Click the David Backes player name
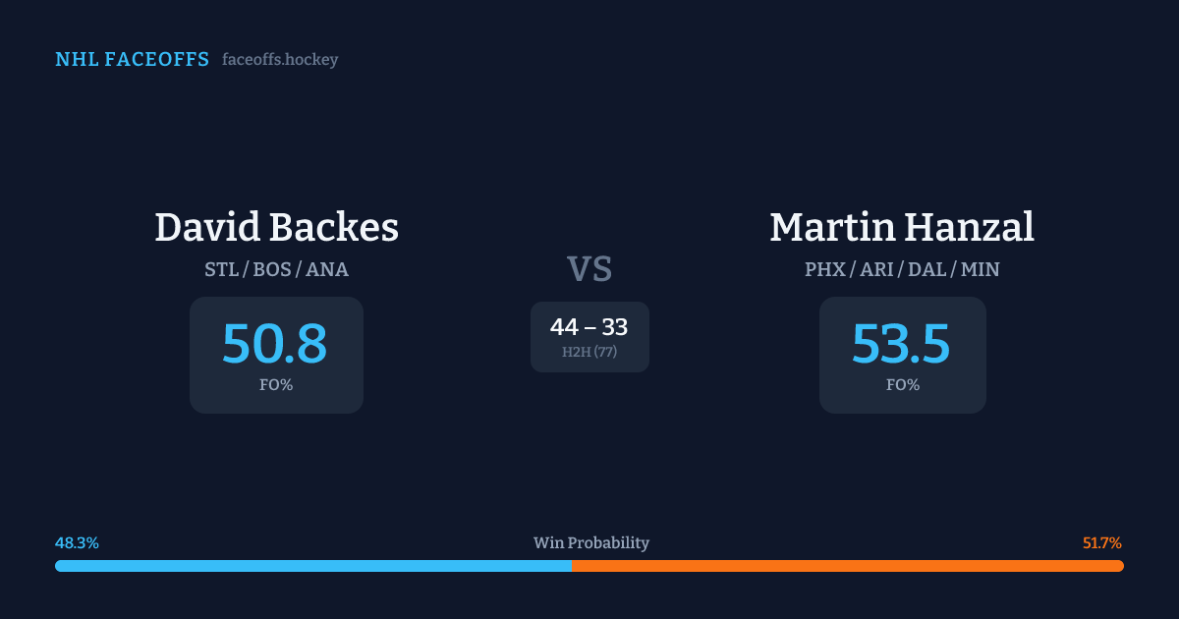 coord(276,228)
